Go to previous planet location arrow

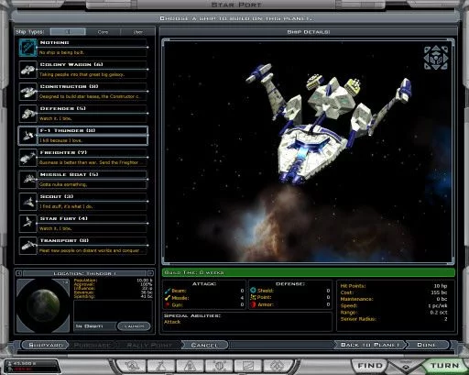tap(18, 273)
